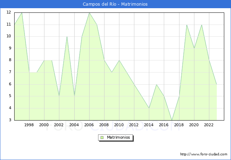The image size is (231, 160).
Task: Click the green Matrimonios legend swatch
Action: 102,138
